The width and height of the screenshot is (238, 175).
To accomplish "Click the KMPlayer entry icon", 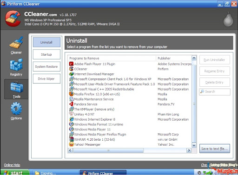I will tap(71, 109).
